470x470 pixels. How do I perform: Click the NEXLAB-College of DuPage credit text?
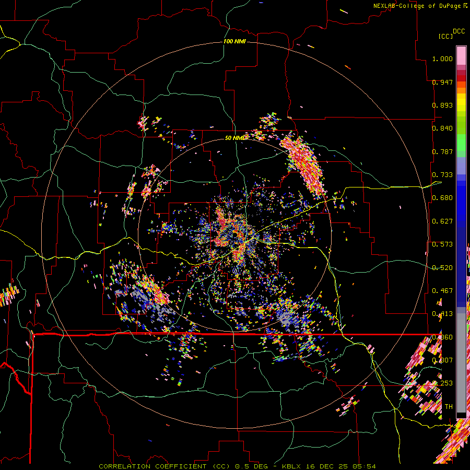tap(417, 6)
